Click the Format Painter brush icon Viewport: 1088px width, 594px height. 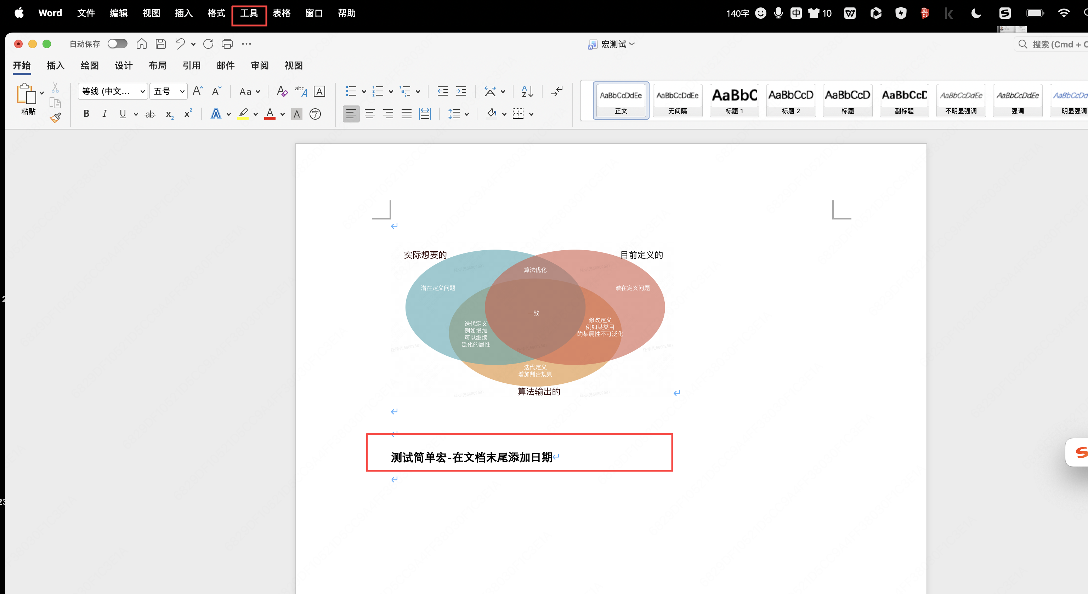[55, 118]
